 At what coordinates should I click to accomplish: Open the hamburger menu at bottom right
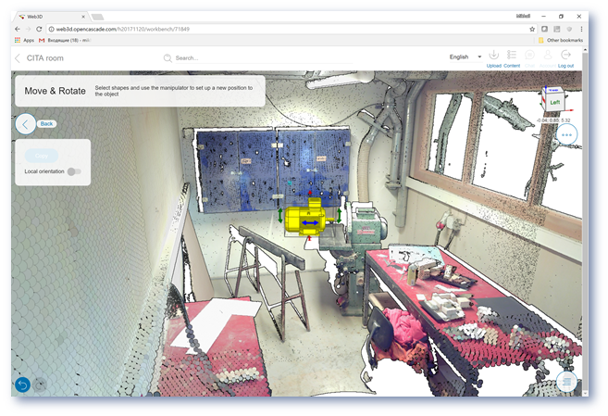(x=567, y=382)
